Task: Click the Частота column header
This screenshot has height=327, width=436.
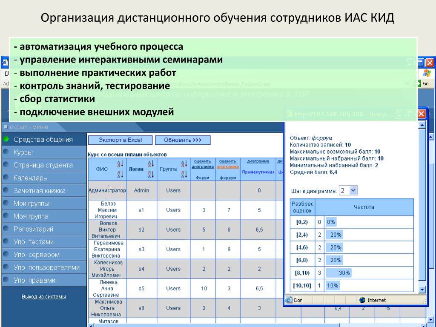Action: [x=364, y=207]
